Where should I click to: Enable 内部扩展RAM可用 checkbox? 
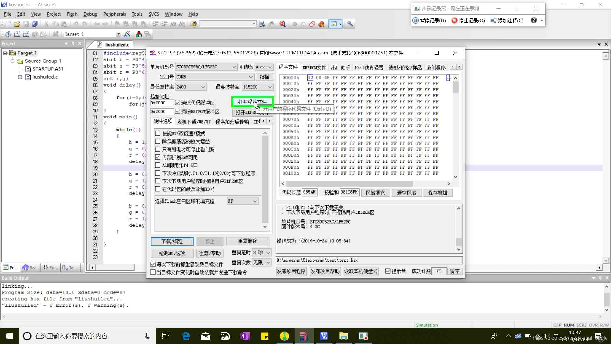(158, 157)
